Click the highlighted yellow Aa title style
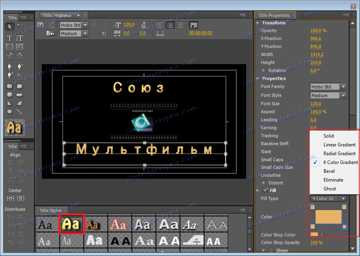 coord(72,224)
